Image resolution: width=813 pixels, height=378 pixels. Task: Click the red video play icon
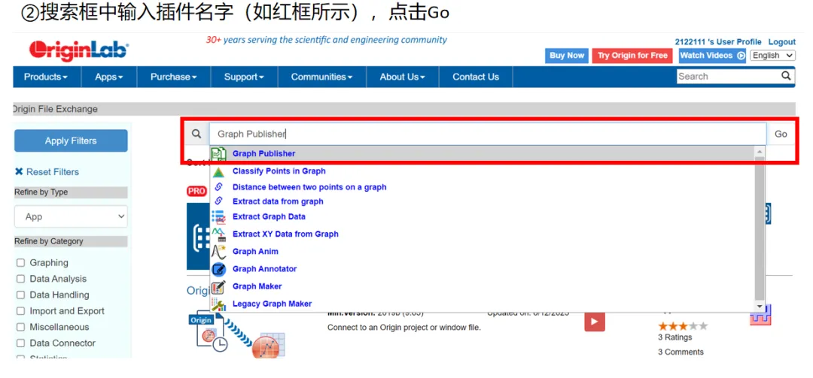click(594, 322)
